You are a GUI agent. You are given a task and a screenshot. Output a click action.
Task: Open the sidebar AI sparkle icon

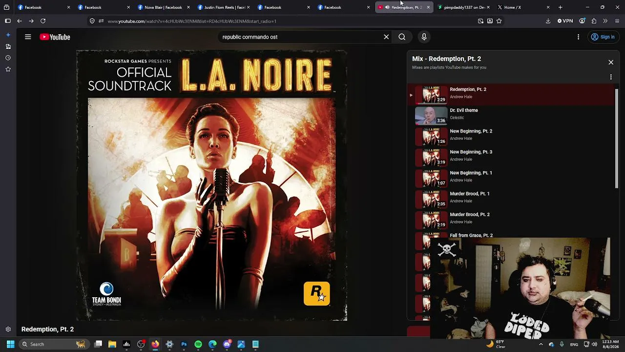click(x=8, y=35)
